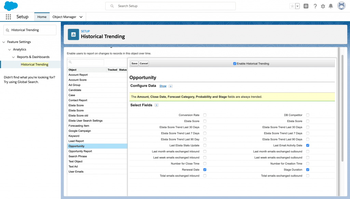Click the Save button
The width and height of the screenshot is (350, 199).
coord(134,63)
